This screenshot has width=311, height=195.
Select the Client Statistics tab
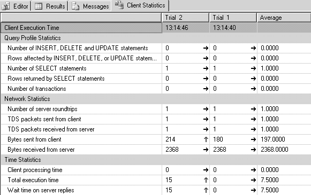[140, 5]
